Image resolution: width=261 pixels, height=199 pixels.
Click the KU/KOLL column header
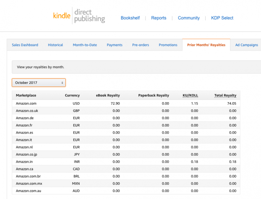(x=190, y=95)
